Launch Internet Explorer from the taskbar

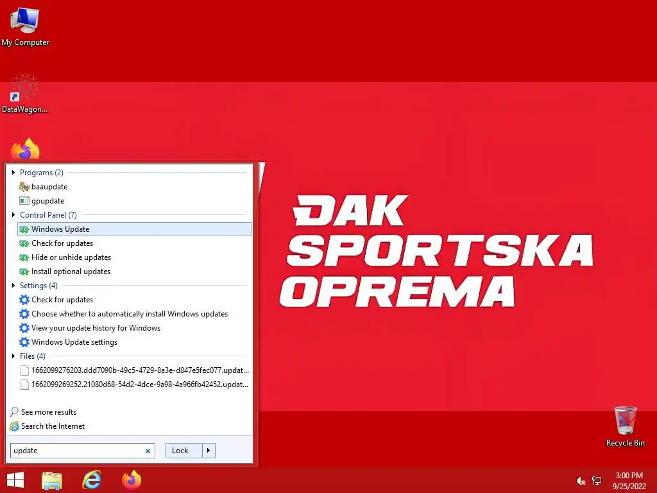pos(92,480)
